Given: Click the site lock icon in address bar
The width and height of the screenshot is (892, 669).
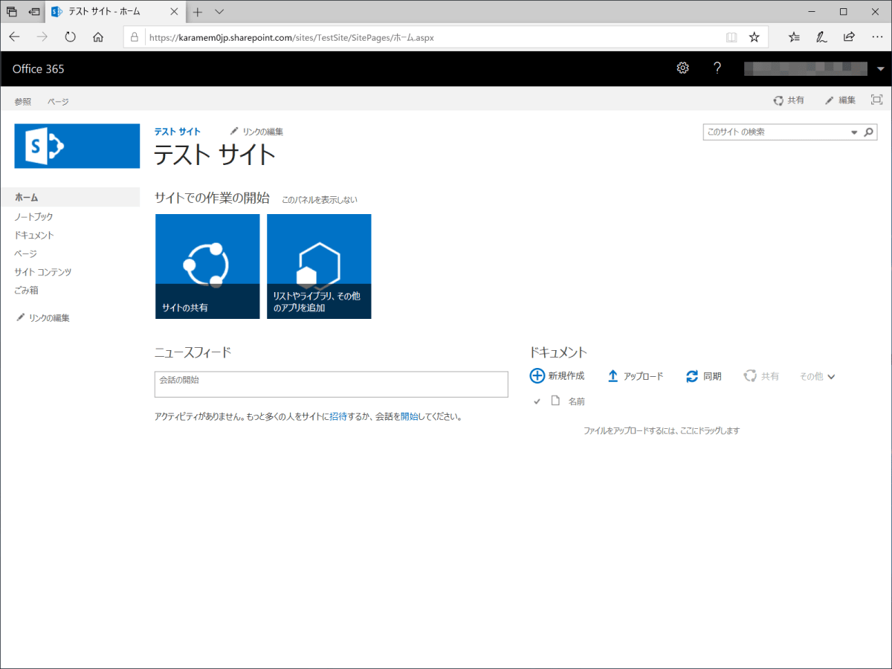Looking at the screenshot, I should pos(135,37).
